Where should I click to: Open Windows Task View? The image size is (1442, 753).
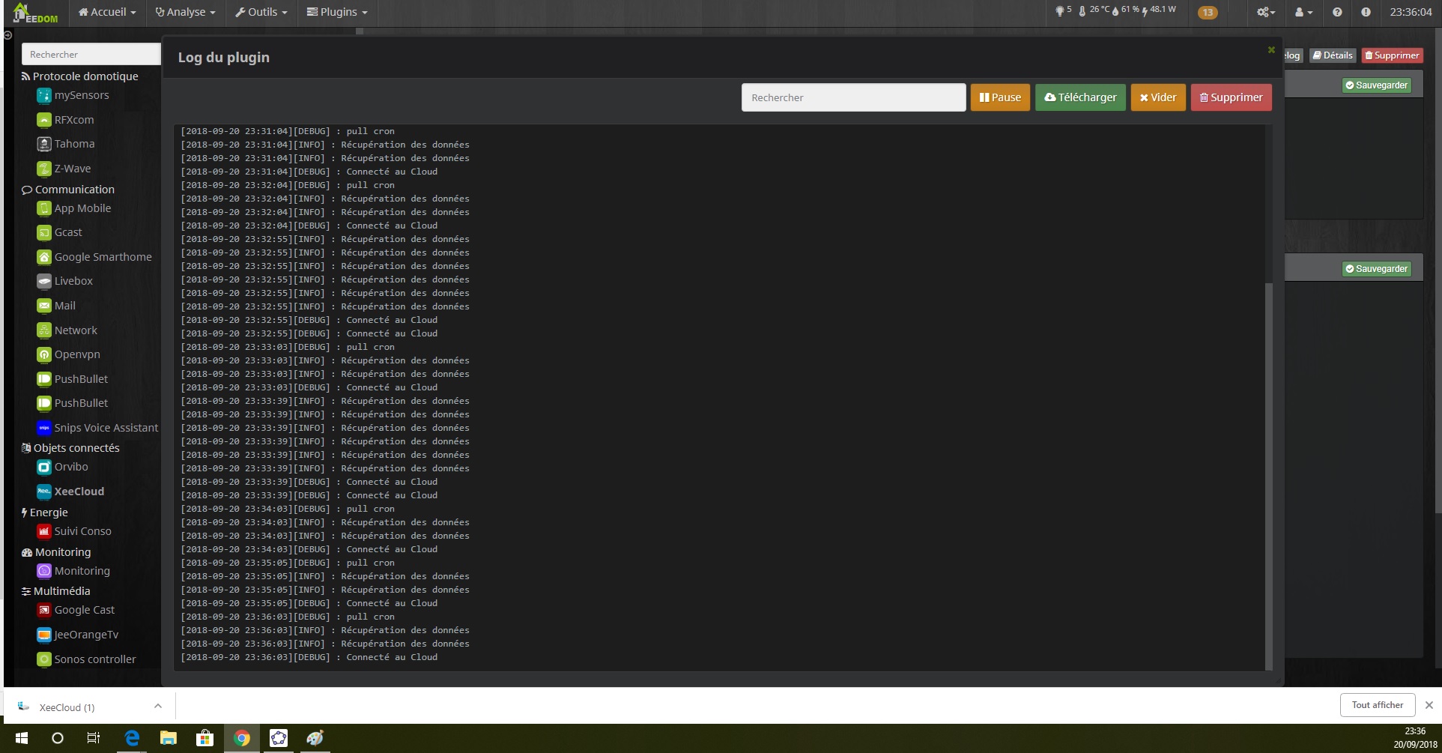click(x=94, y=738)
